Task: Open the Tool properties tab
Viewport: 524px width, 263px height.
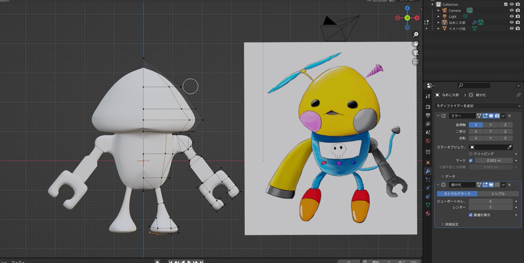Action: pyautogui.click(x=428, y=96)
